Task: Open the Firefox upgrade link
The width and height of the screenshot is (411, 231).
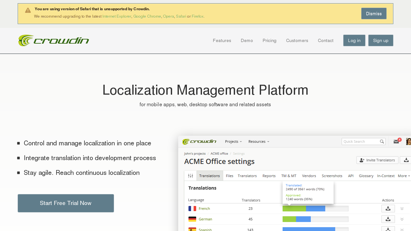Action: (x=197, y=16)
